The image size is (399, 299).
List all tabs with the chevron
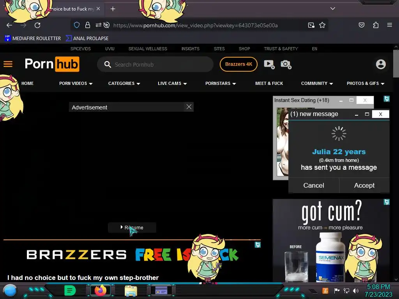pyautogui.click(x=333, y=9)
